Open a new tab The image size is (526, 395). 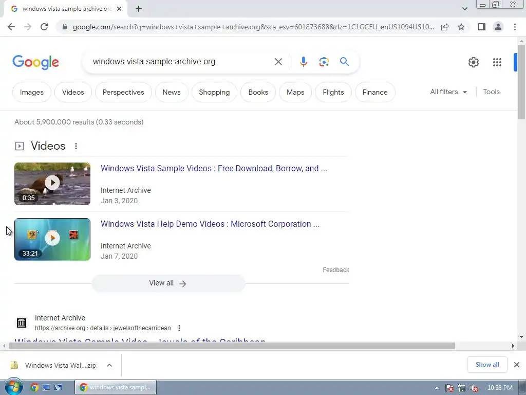139,9
